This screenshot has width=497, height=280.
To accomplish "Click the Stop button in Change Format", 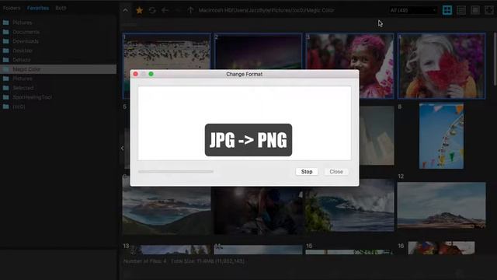I will (307, 171).
